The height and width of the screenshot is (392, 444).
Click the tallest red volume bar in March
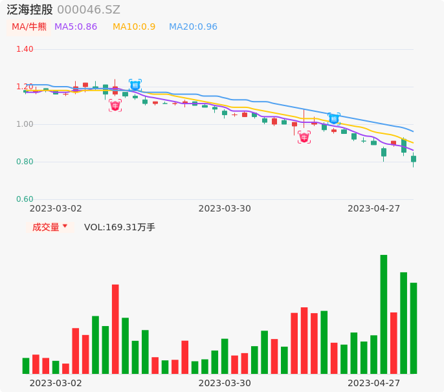point(115,329)
